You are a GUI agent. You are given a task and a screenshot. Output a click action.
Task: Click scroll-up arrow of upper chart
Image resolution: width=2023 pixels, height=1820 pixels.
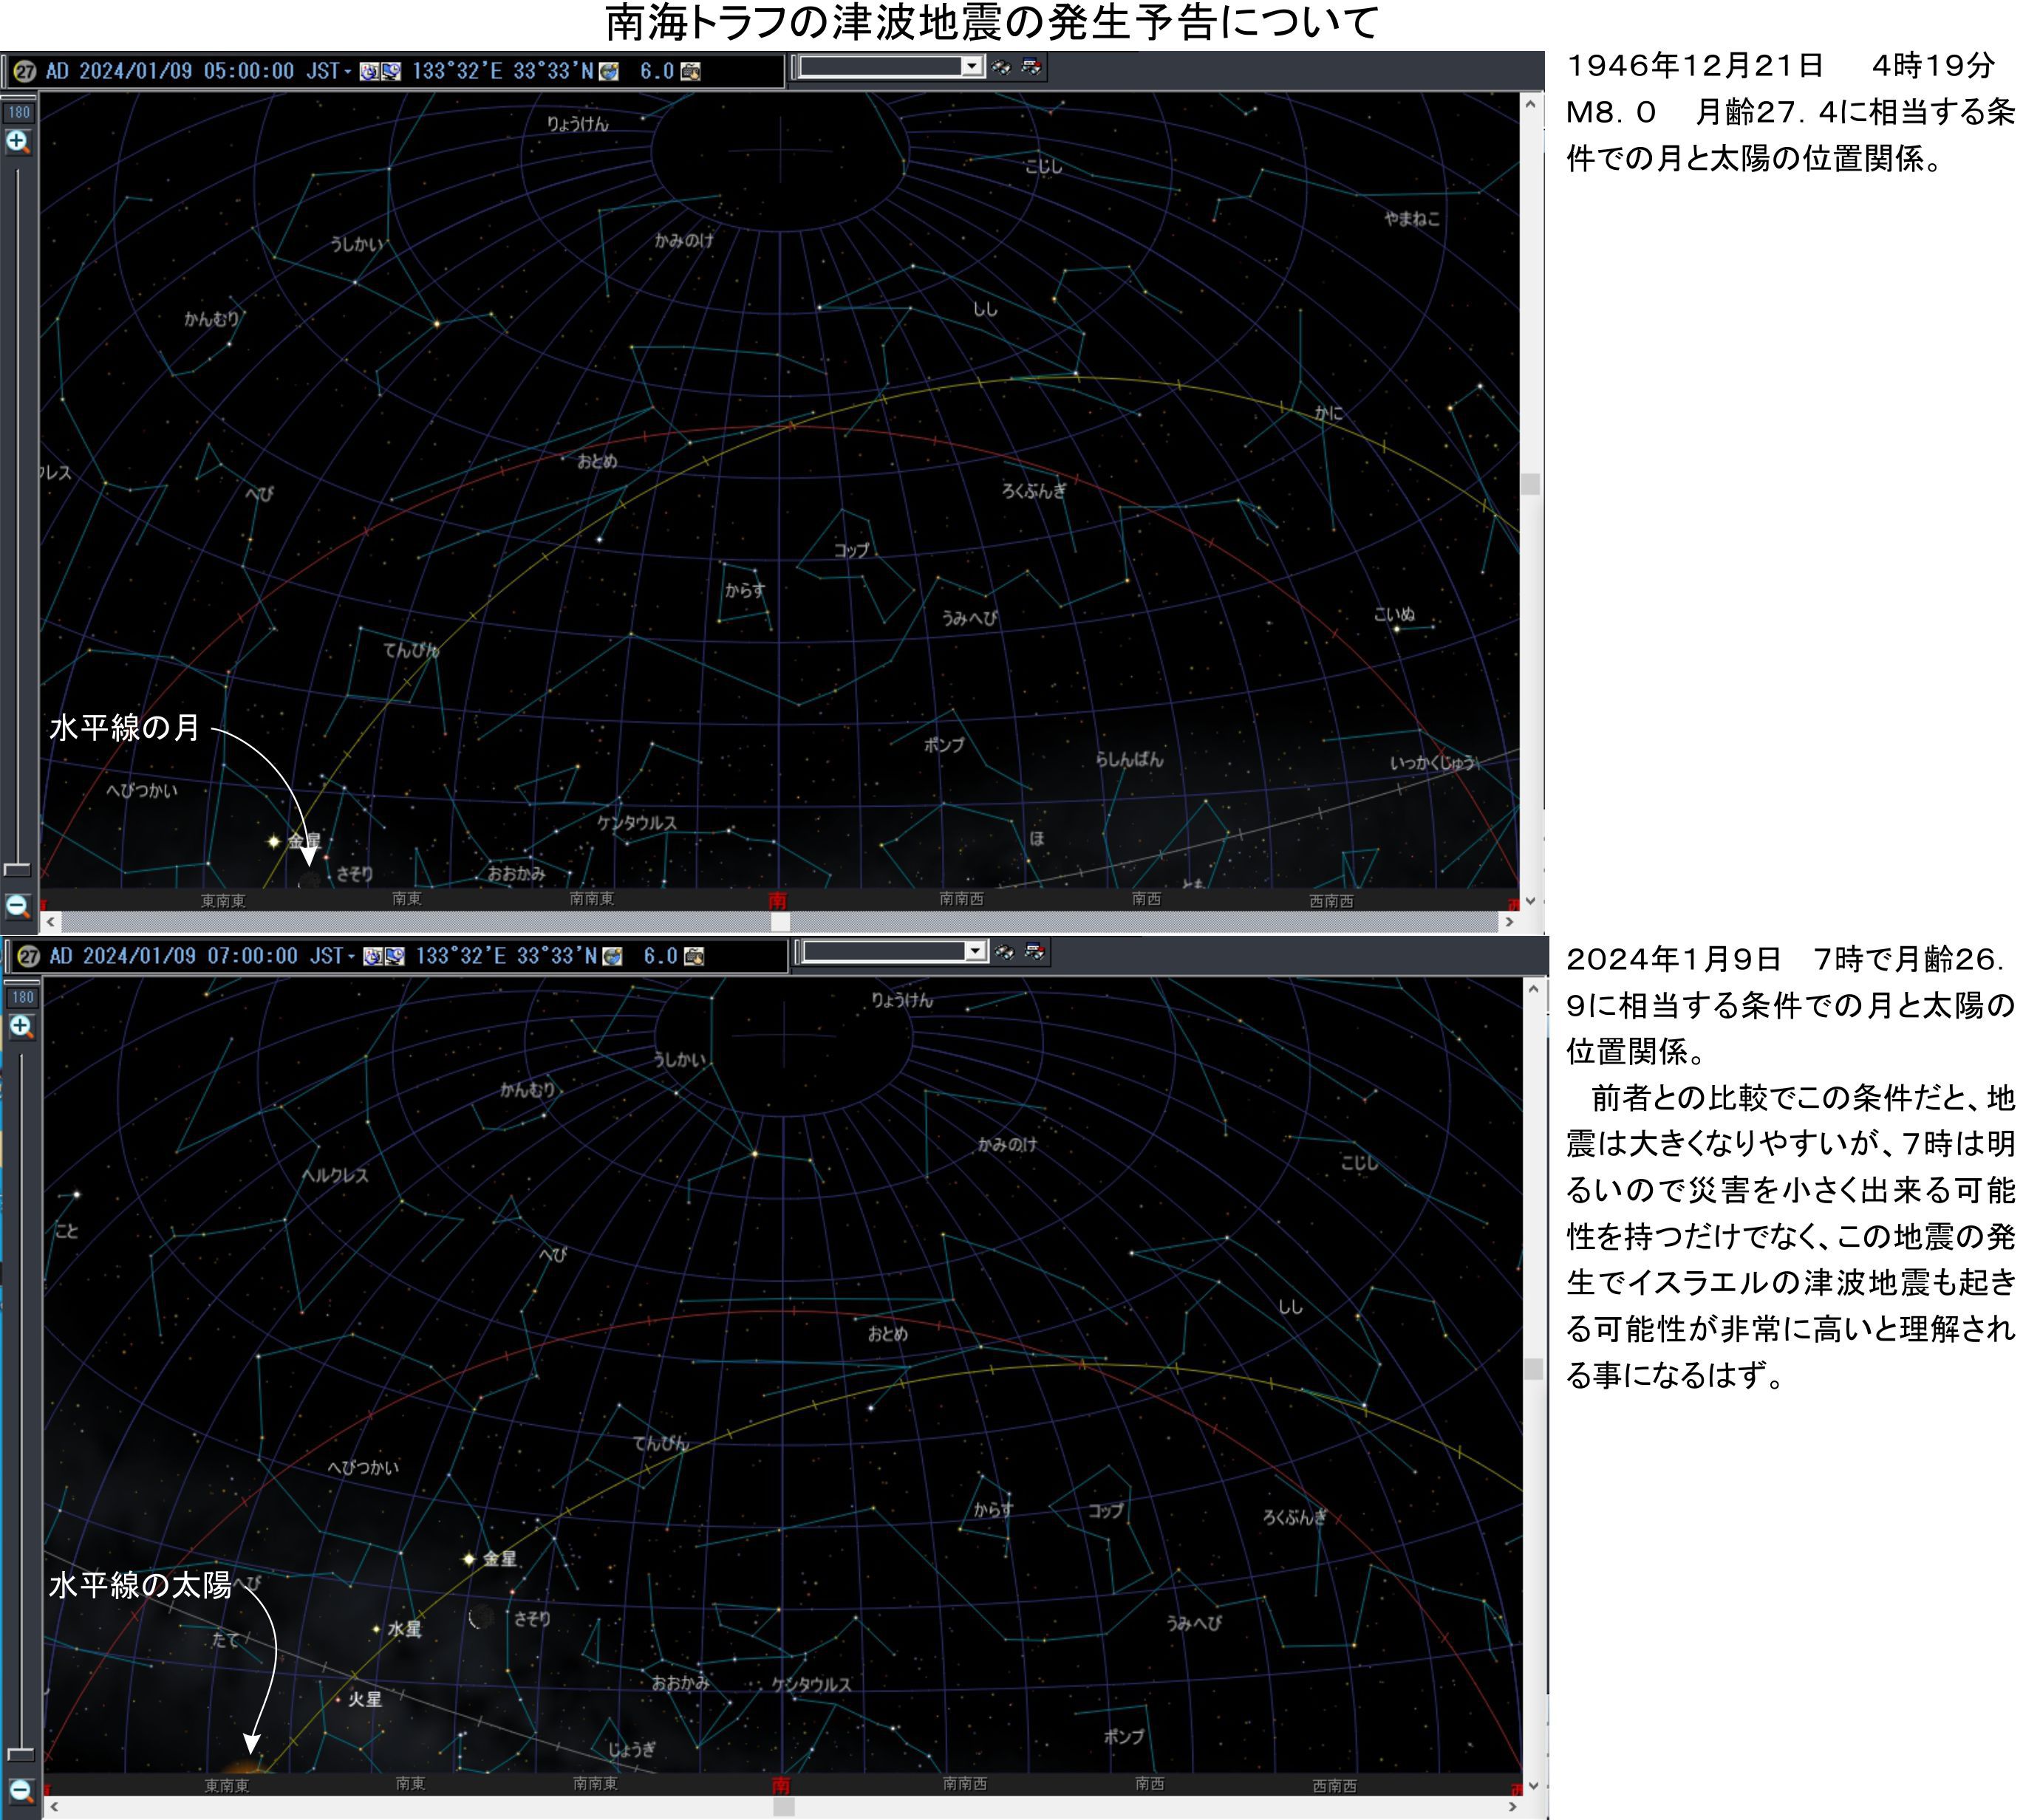(1529, 104)
